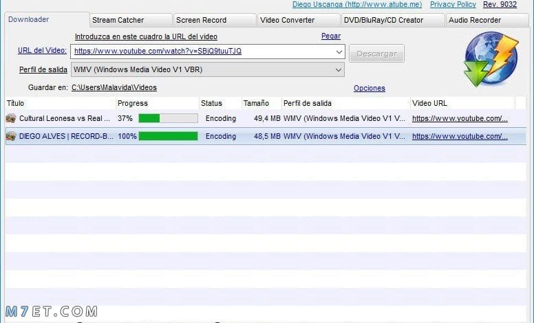Open the YouTube URL in the DIEGO ALVES row

coord(460,136)
